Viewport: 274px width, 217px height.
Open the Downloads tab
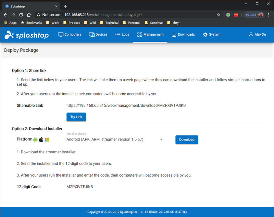[x=183, y=34]
